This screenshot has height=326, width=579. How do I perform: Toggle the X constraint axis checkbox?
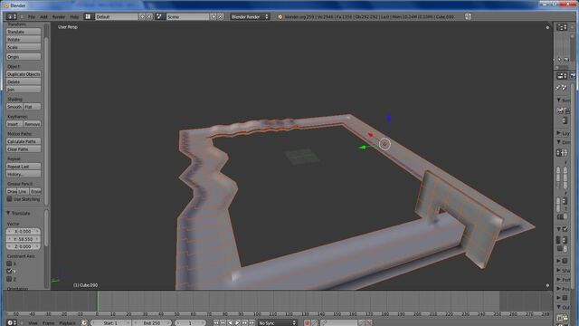point(9,264)
